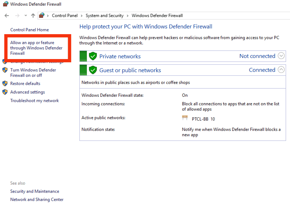Open Advanced settings link
The width and height of the screenshot is (290, 206).
click(x=27, y=92)
